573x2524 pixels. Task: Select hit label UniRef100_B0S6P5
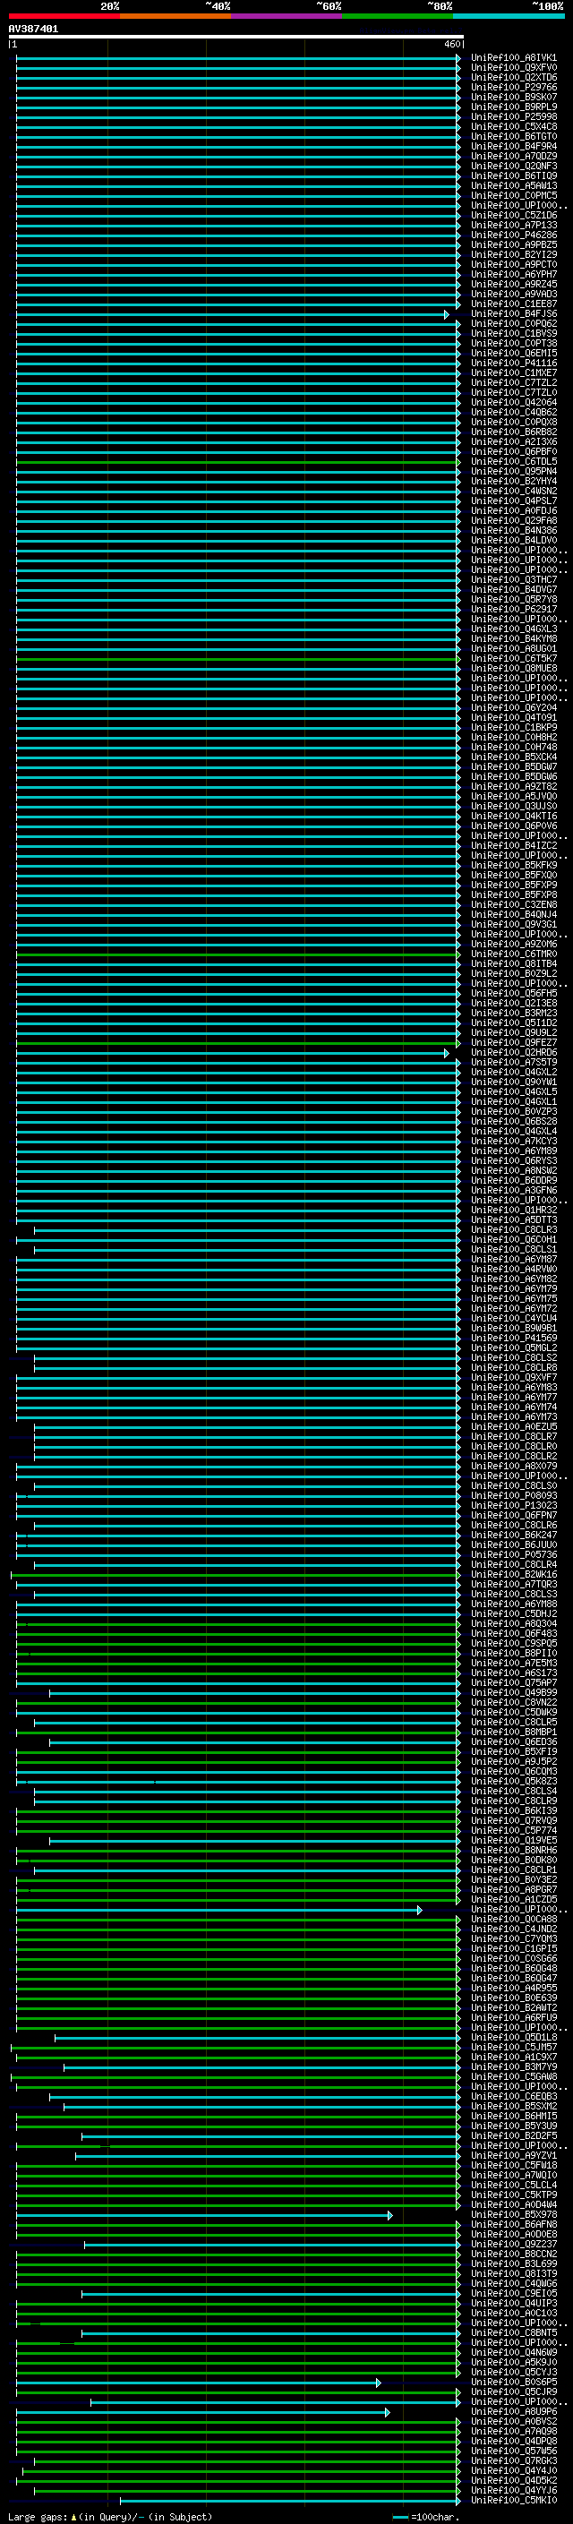[x=513, y=2382]
